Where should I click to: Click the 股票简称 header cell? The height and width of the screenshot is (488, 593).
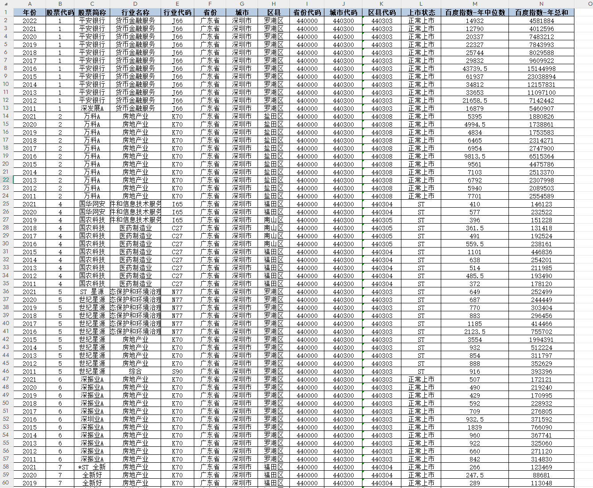tap(92, 12)
